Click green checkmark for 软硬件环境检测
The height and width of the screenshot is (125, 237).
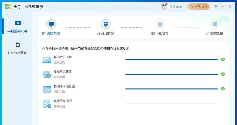(223, 89)
